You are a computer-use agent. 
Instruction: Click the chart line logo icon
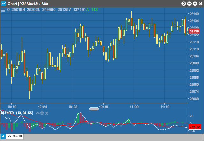coord(4,4)
